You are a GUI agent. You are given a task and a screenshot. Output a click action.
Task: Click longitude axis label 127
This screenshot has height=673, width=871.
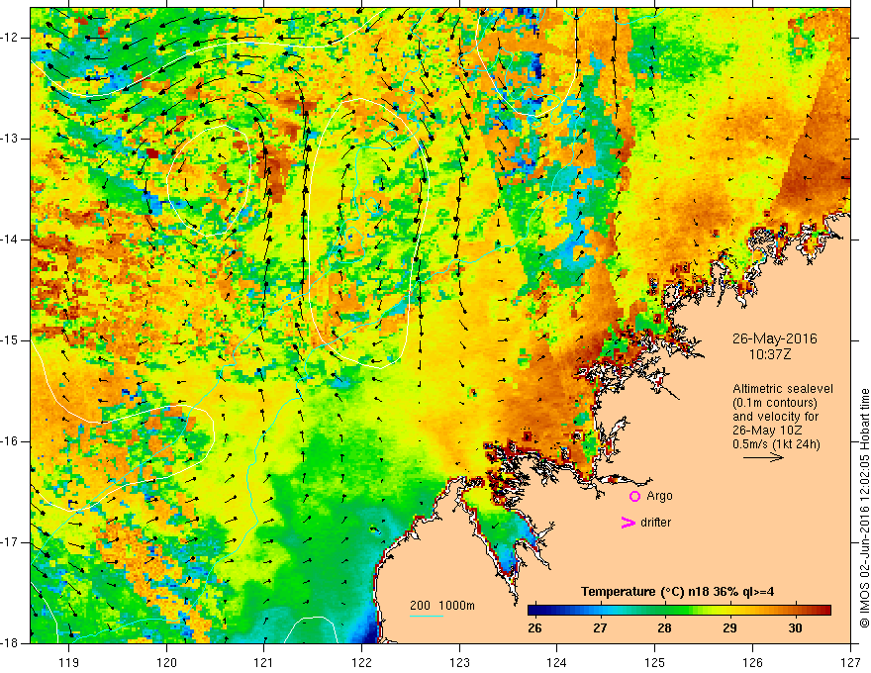click(850, 662)
